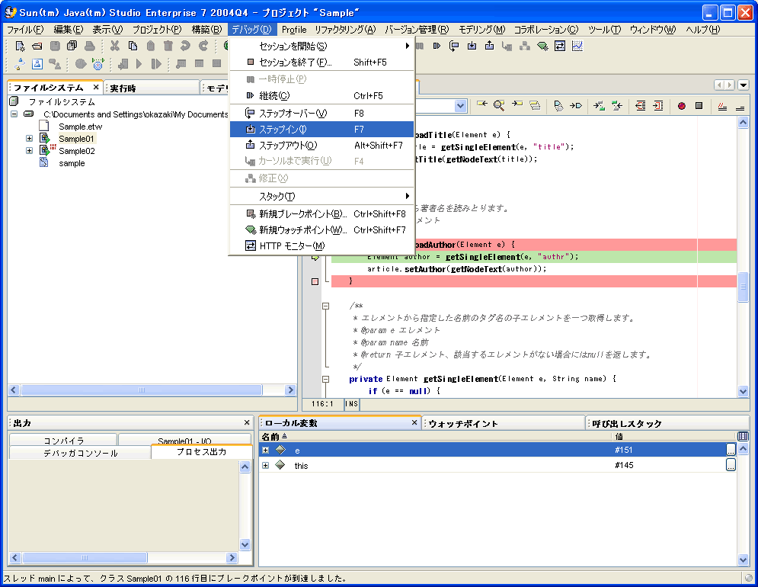Viewport: 758px width, 587px height.
Task: Expand variable e in local variables
Action: click(x=265, y=450)
